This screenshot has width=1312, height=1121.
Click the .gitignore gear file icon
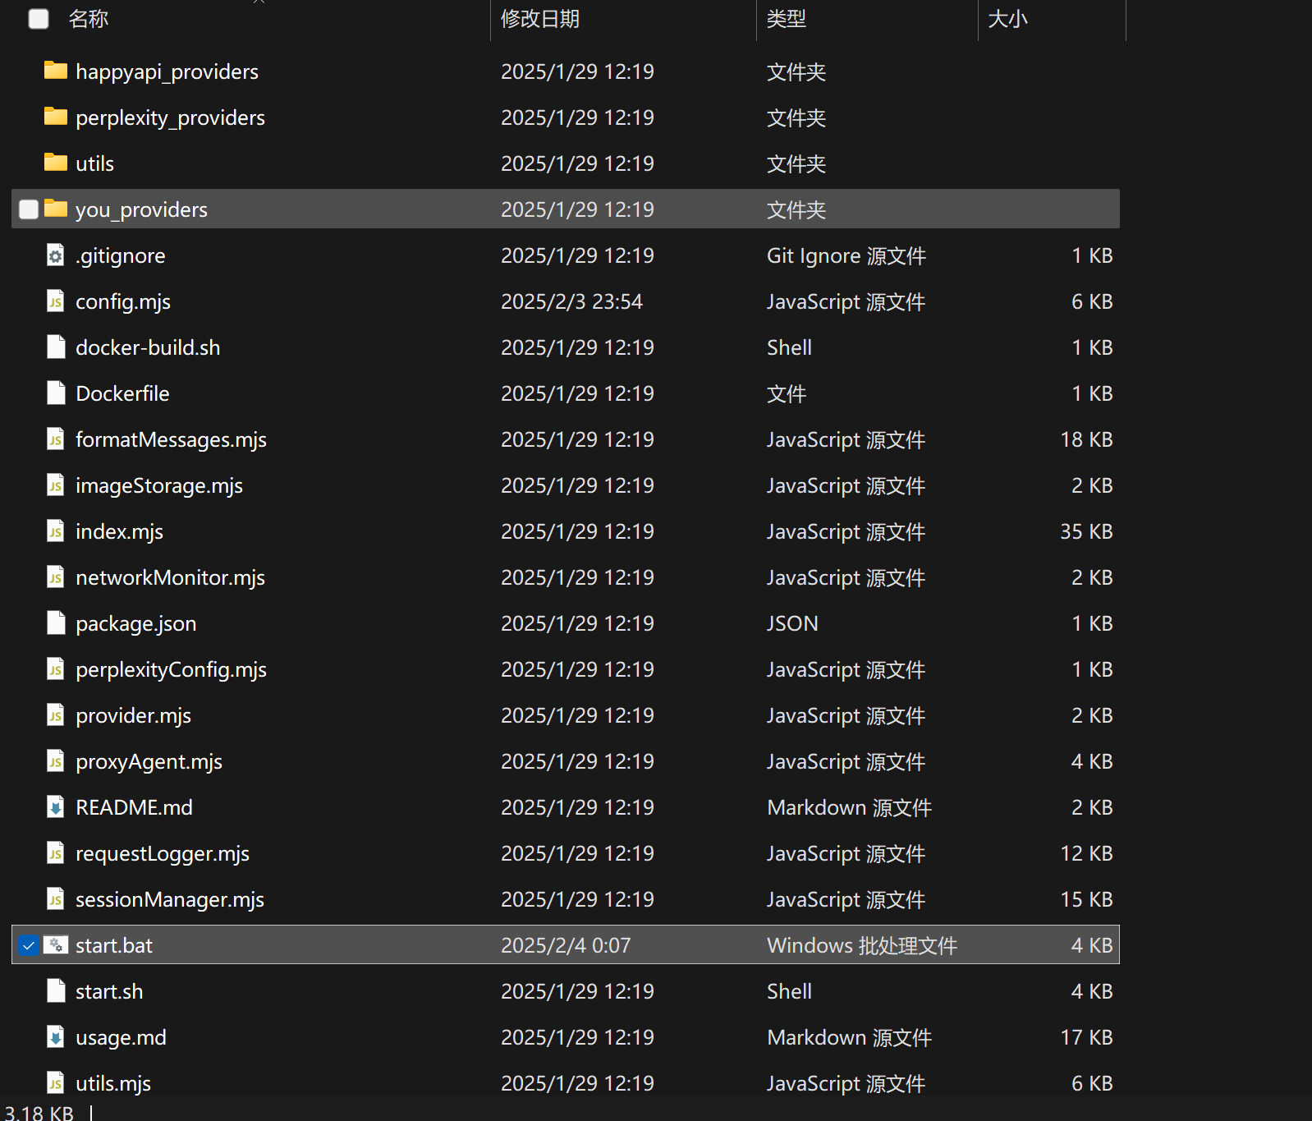(55, 255)
